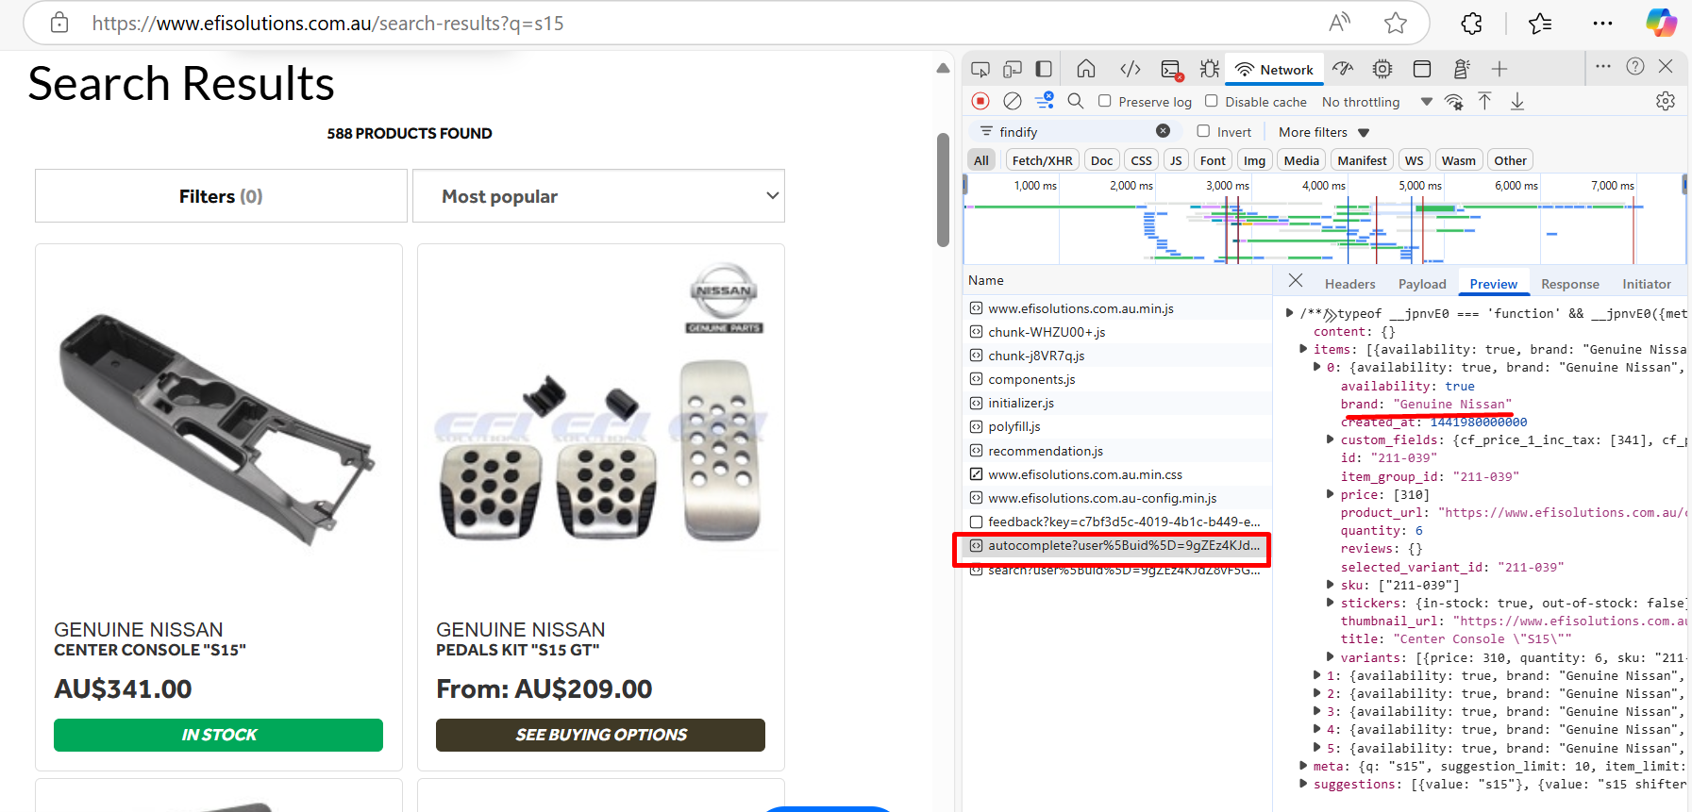Expand the suggestions array in preview
The height and width of the screenshot is (812, 1692).
1303,784
